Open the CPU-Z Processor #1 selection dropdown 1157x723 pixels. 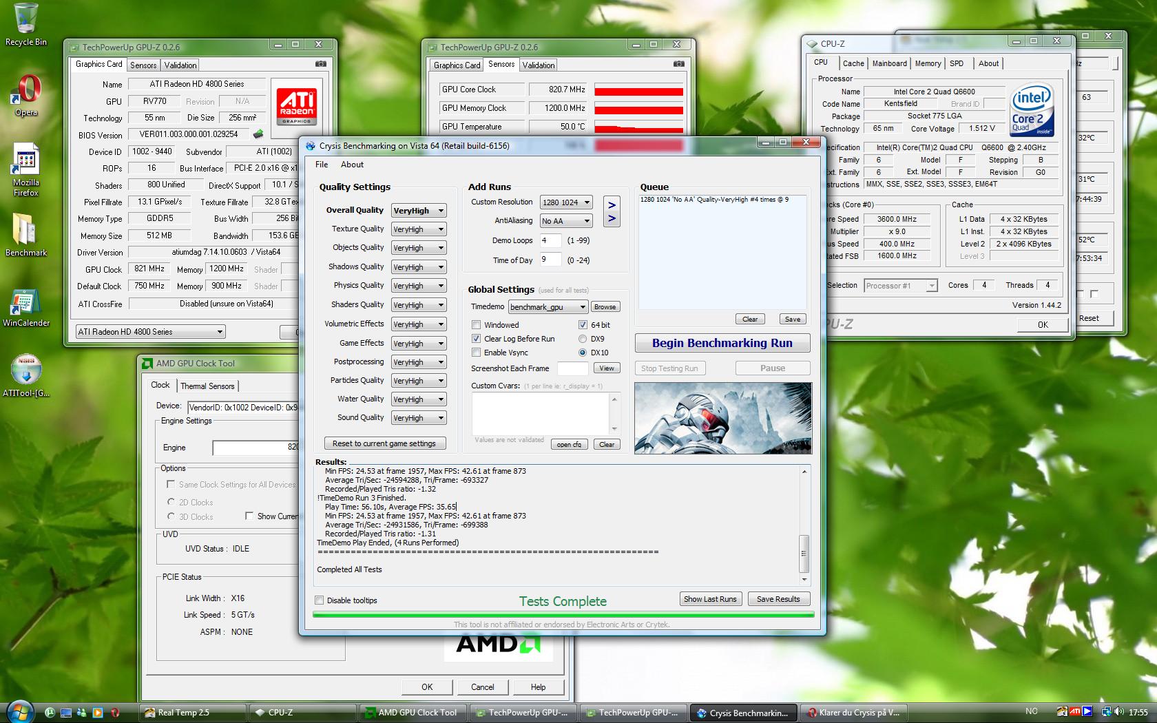pos(901,286)
